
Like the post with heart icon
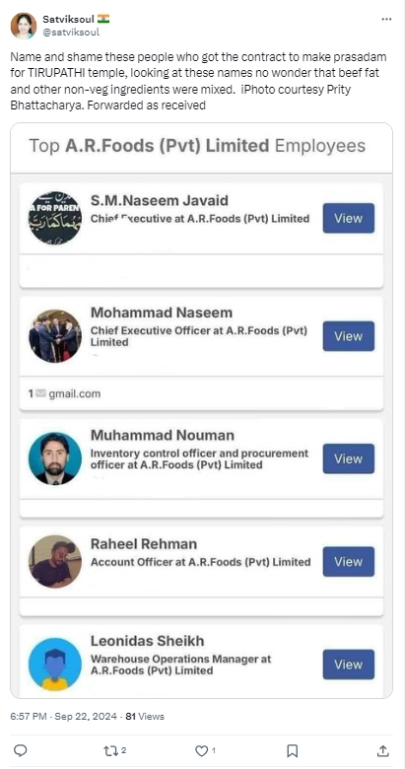[202, 750]
